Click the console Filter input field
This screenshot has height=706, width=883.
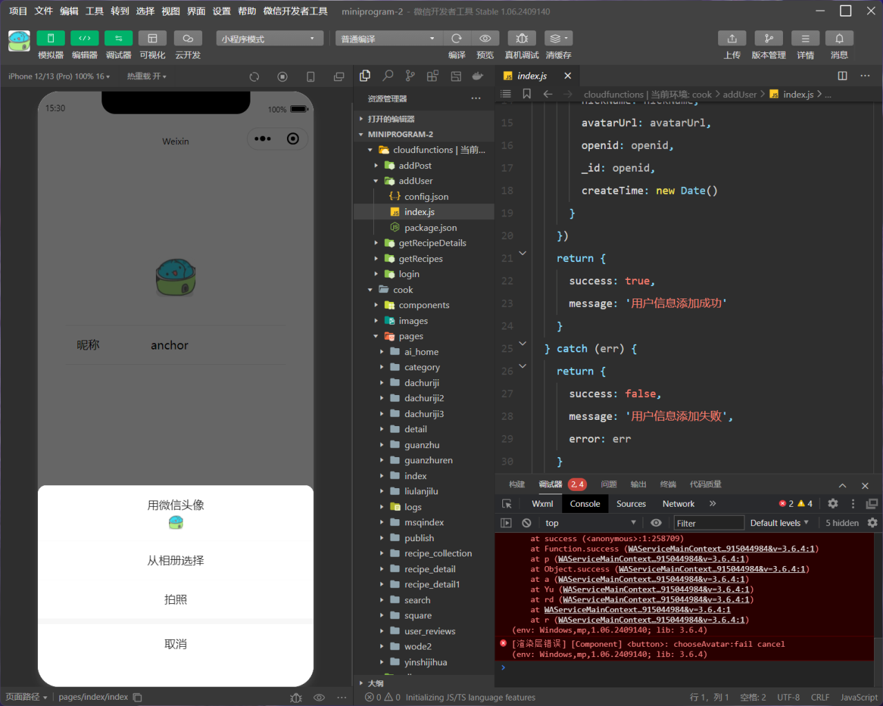(x=708, y=523)
